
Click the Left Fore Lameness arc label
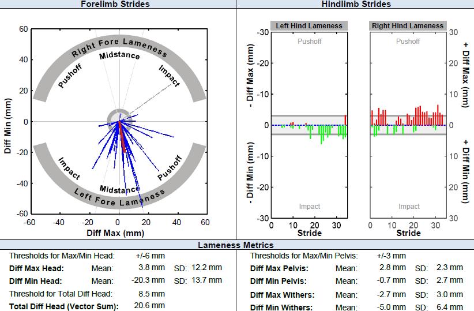pos(120,197)
